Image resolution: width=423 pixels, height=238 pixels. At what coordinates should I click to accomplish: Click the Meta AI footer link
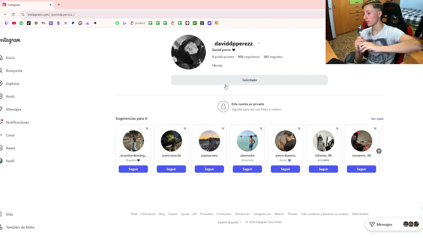click(279, 214)
